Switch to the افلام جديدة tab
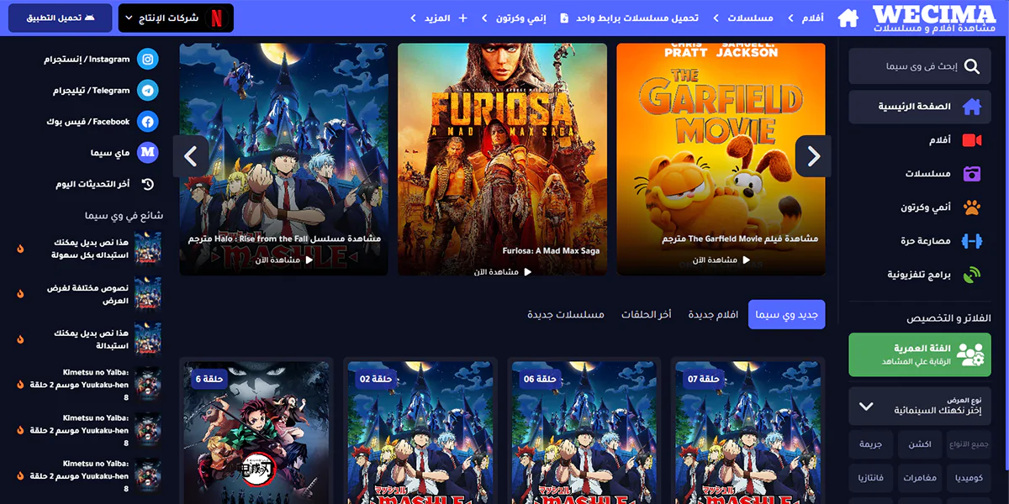 713,314
